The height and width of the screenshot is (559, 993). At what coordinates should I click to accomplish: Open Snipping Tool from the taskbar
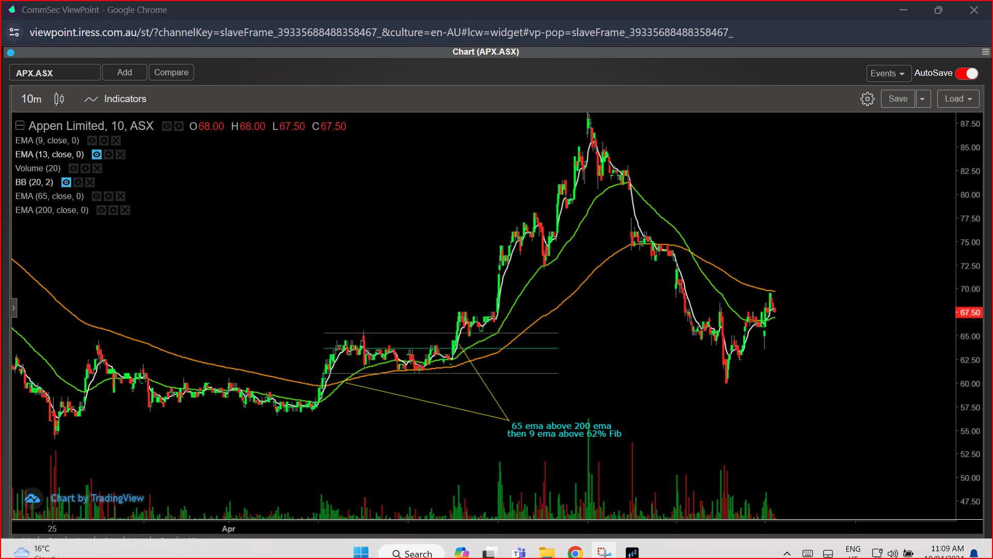[x=603, y=553]
